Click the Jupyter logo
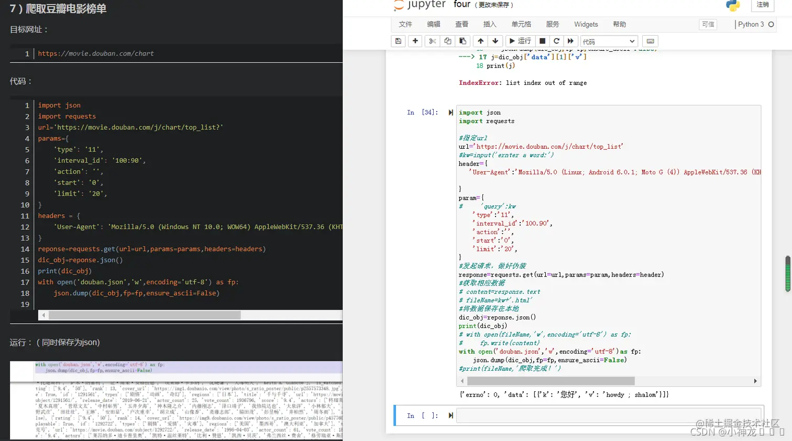 (420, 5)
